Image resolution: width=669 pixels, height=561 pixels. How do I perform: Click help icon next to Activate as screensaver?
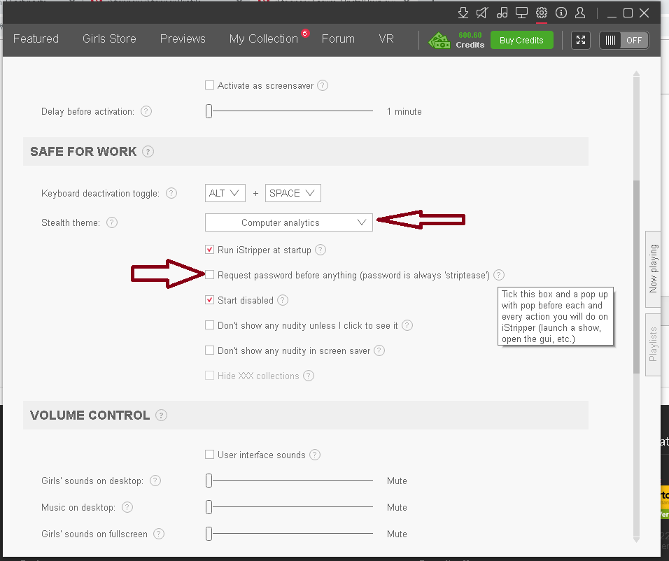pos(323,85)
